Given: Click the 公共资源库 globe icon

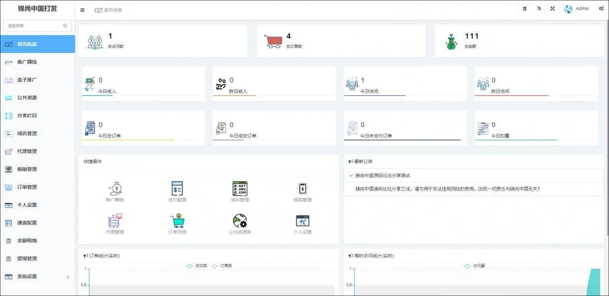Looking at the screenshot, I should 240,221.
